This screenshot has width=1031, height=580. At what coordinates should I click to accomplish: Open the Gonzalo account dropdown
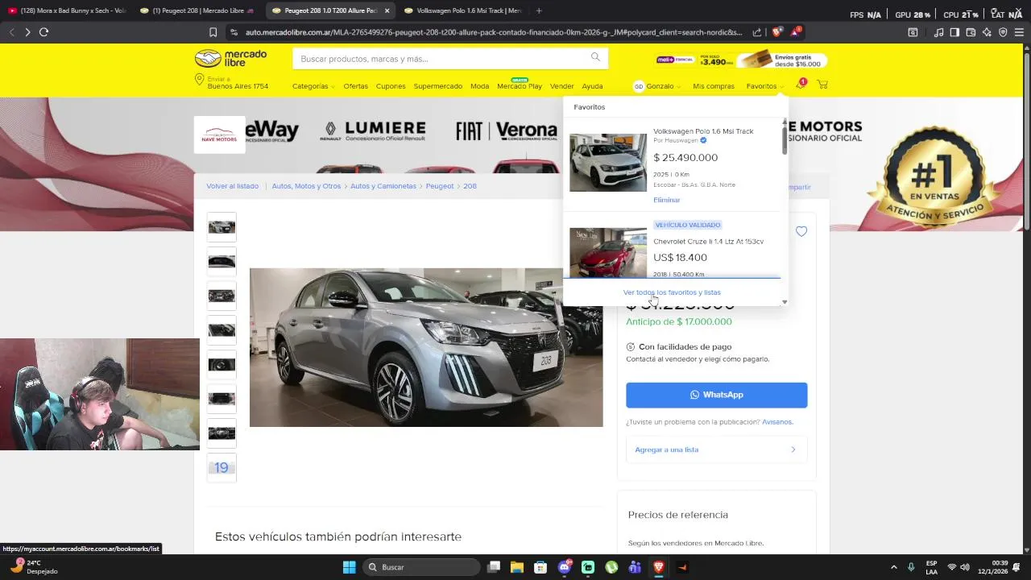point(657,86)
